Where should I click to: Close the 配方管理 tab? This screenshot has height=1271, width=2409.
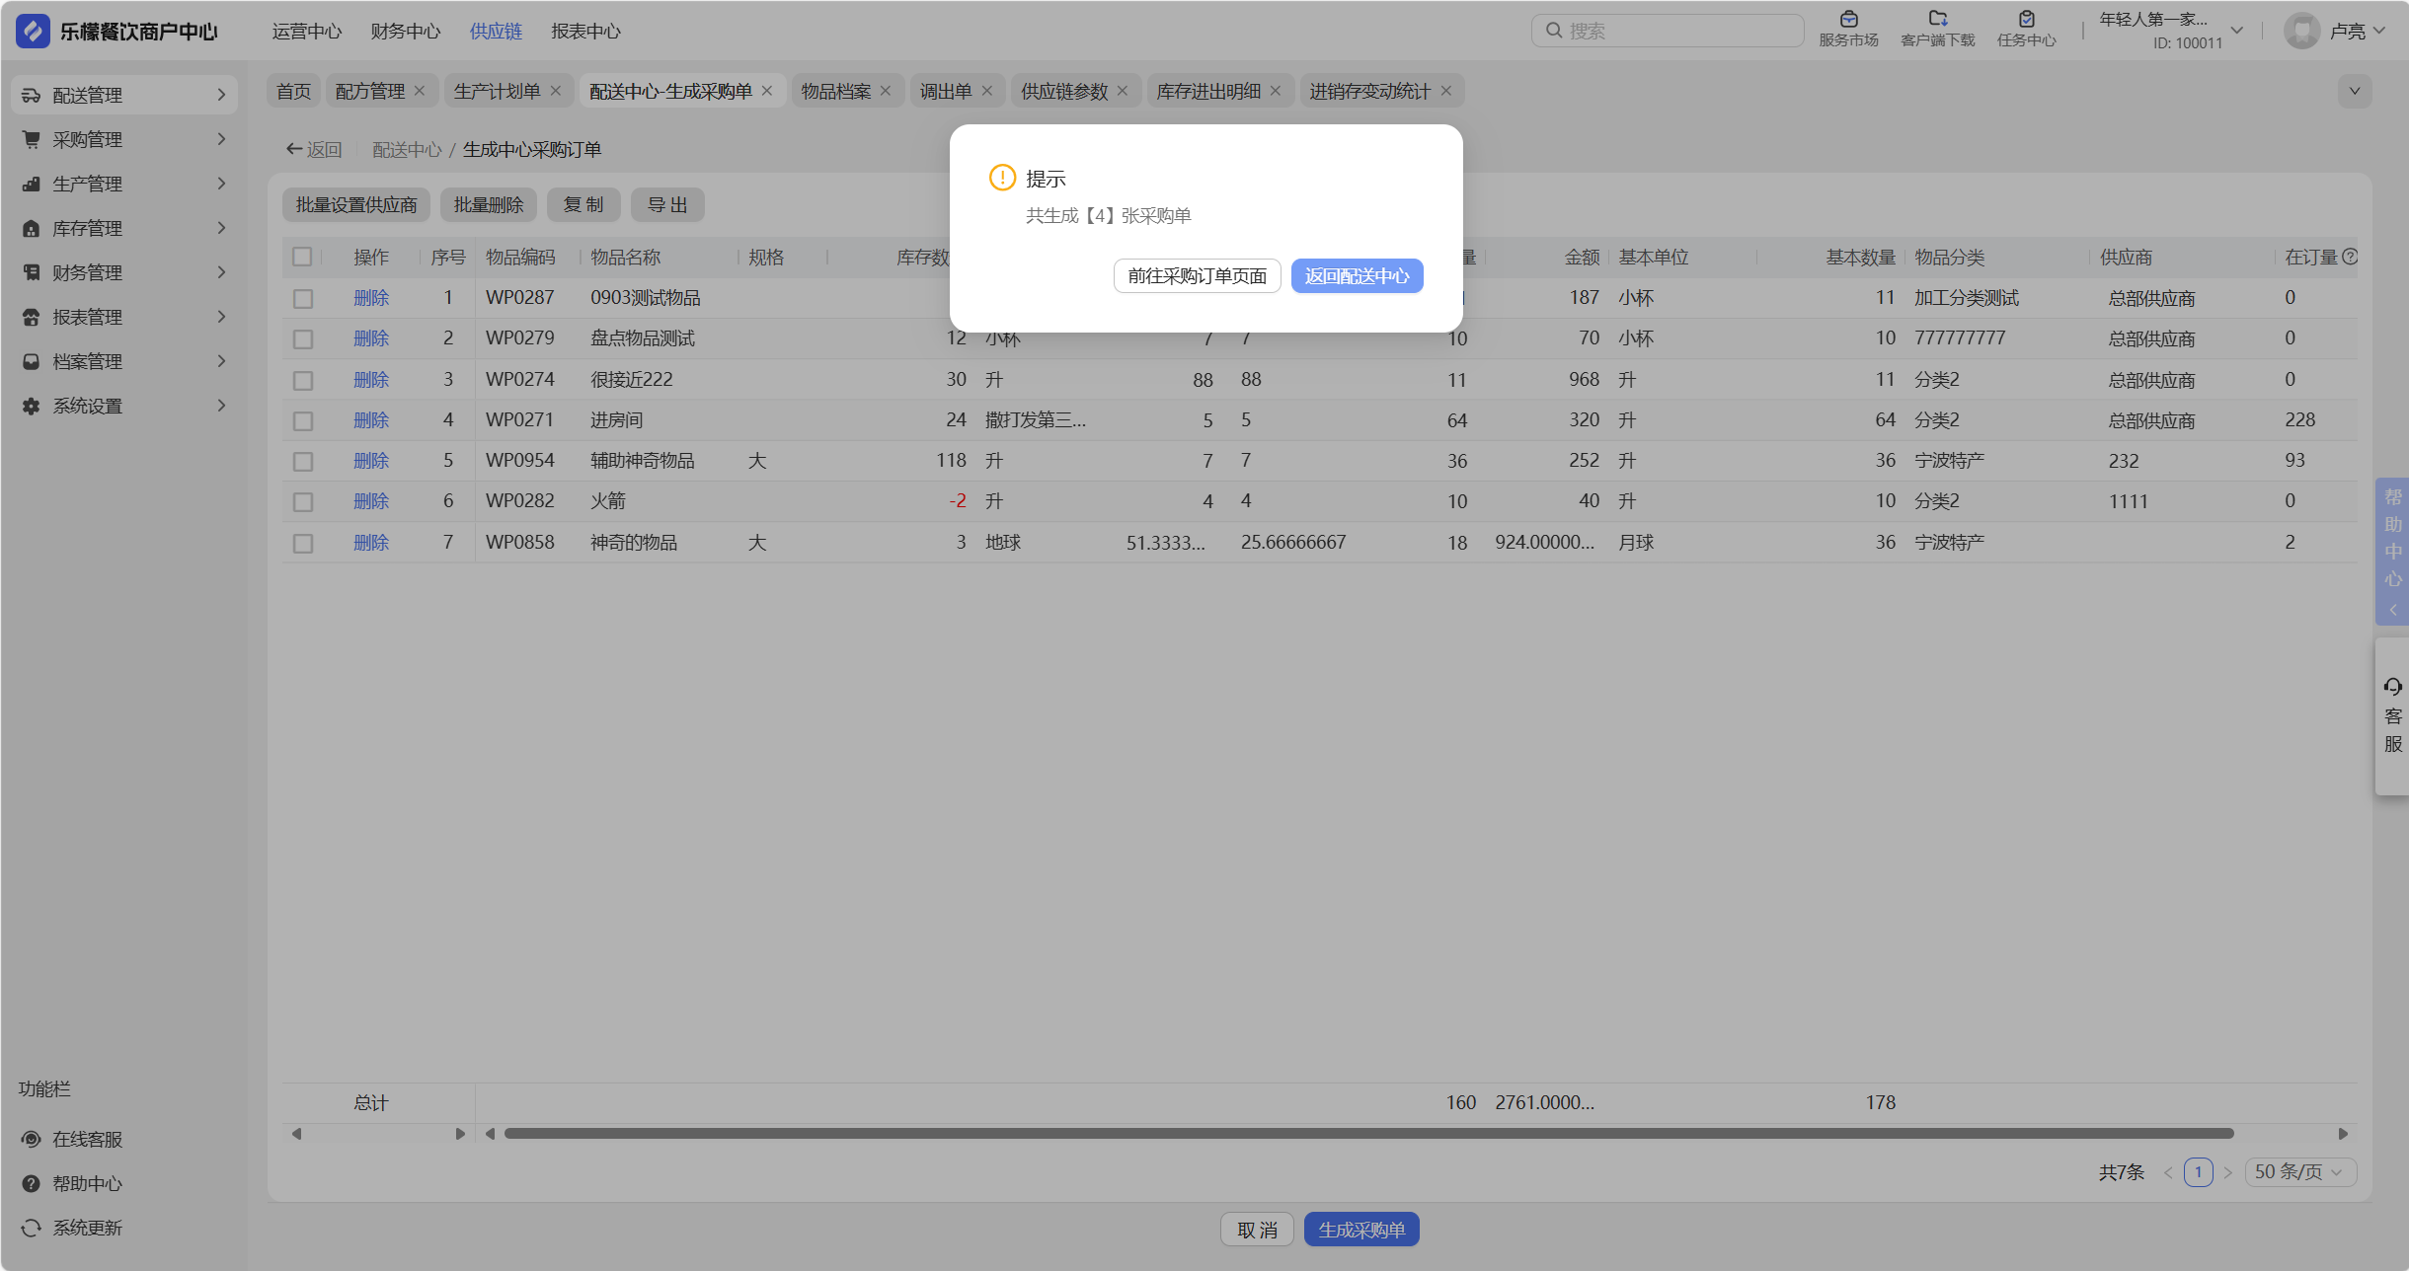[x=420, y=91]
